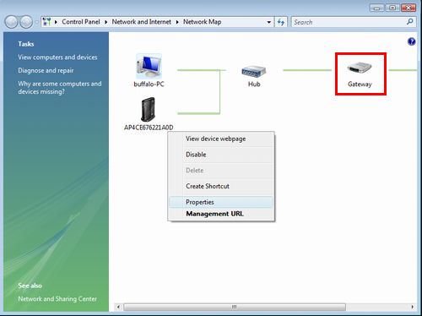Open Why are some computers missing link
Viewport: 422px width, 316px height.
(x=60, y=88)
